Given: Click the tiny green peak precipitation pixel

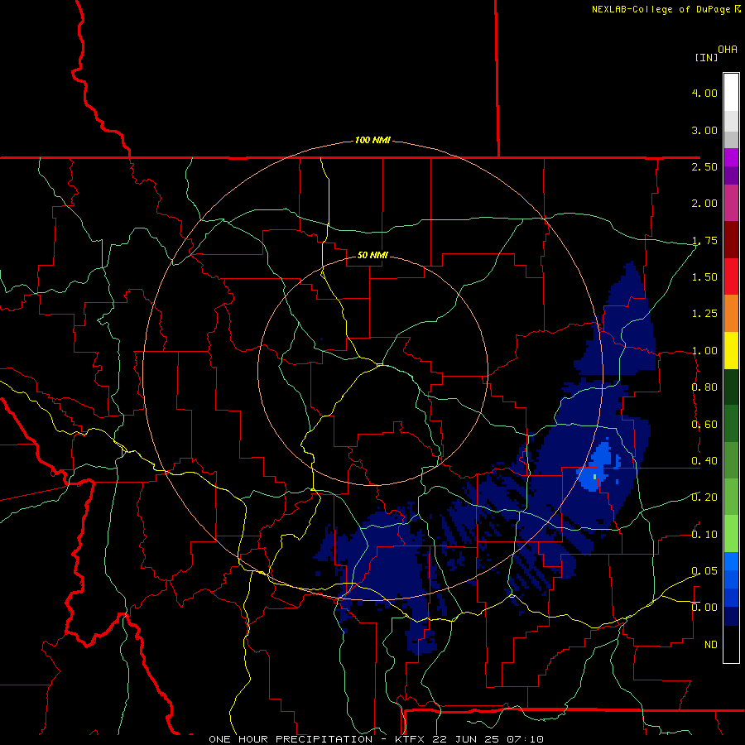Looking at the screenshot, I should click(x=595, y=476).
